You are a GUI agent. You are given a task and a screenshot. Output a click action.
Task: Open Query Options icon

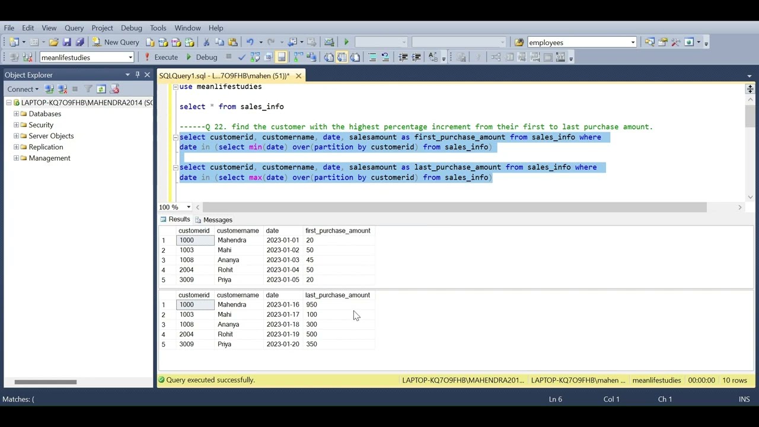pos(268,58)
